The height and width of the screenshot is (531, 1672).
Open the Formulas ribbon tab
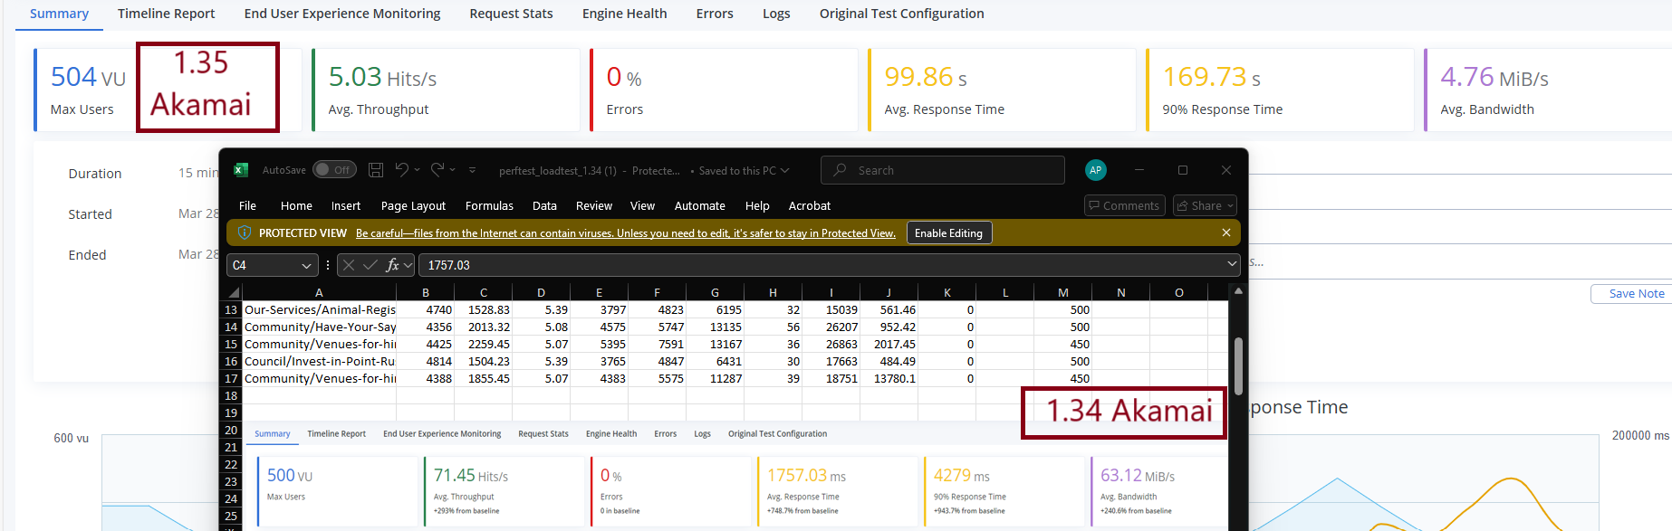point(489,206)
